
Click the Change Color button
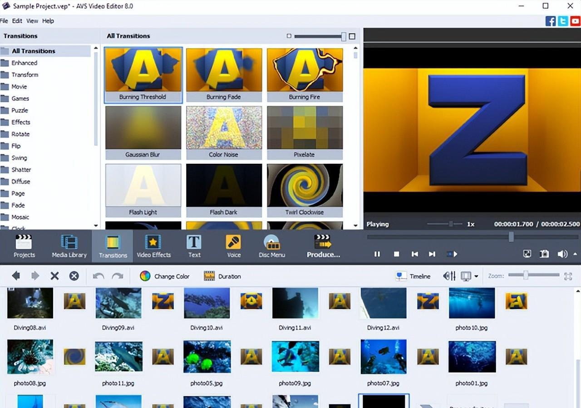[x=164, y=276]
